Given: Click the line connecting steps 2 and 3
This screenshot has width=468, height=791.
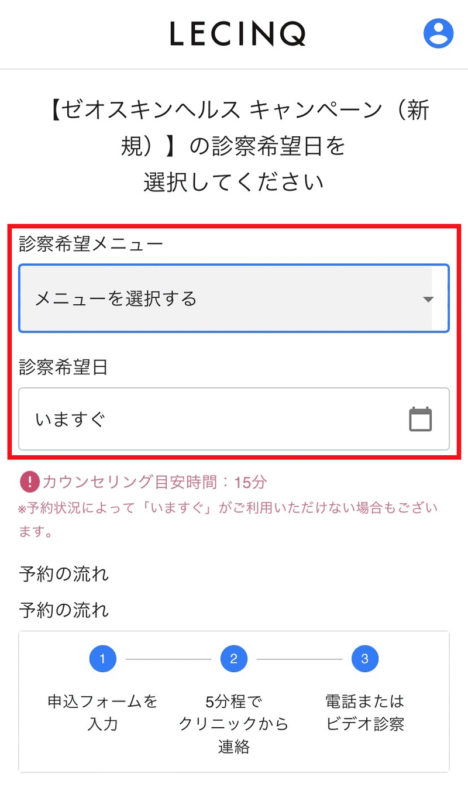Looking at the screenshot, I should pos(299,659).
